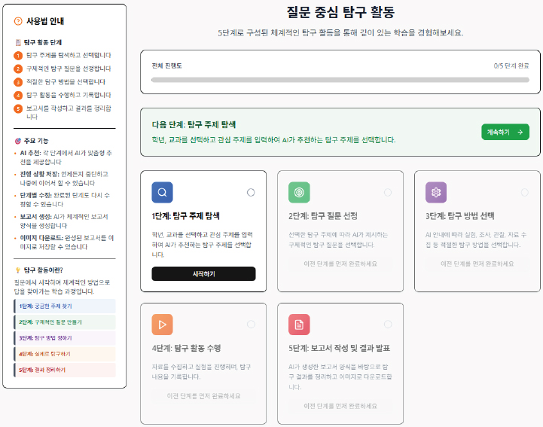This screenshot has width=543, height=427.
Task: Click the purple gear icon in 3단계 card
Action: (x=436, y=192)
